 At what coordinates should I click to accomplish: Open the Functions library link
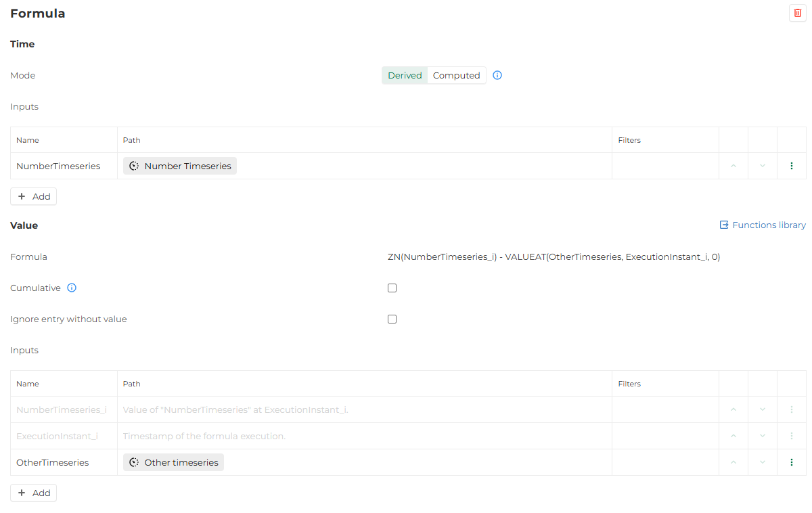tap(762, 225)
